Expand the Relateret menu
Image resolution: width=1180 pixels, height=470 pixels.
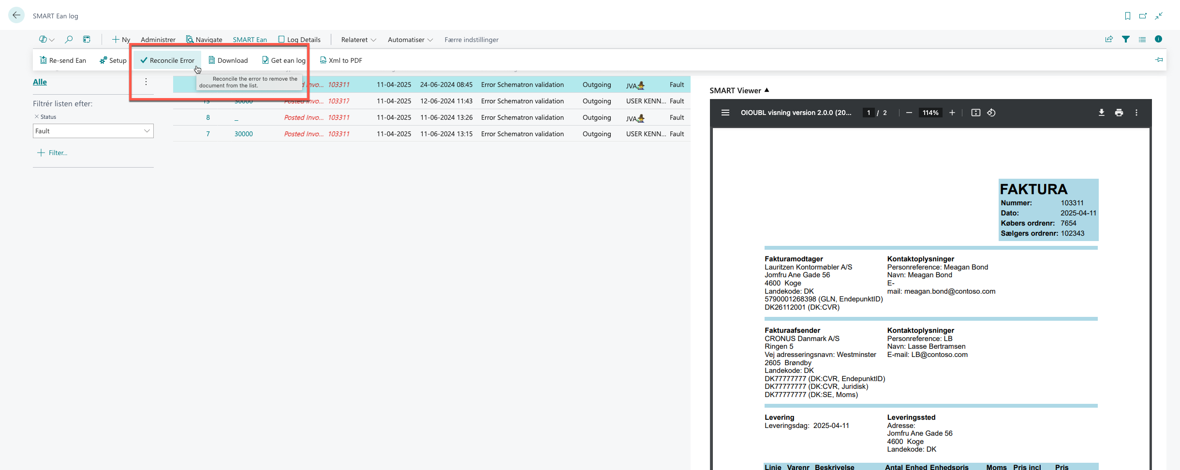pyautogui.click(x=358, y=40)
